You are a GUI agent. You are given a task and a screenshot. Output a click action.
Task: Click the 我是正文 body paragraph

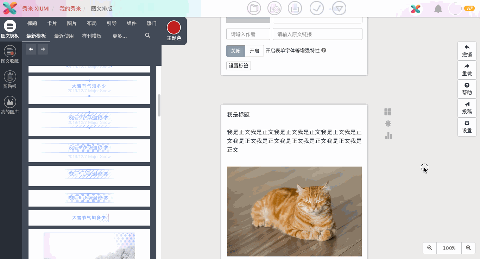[294, 141]
